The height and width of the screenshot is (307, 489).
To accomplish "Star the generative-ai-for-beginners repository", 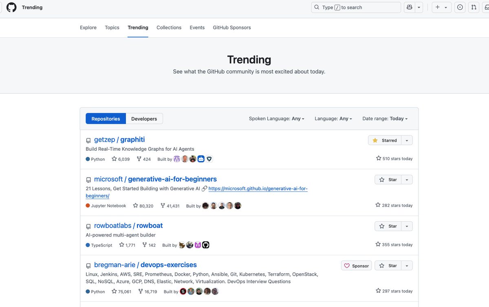I will pos(388,180).
